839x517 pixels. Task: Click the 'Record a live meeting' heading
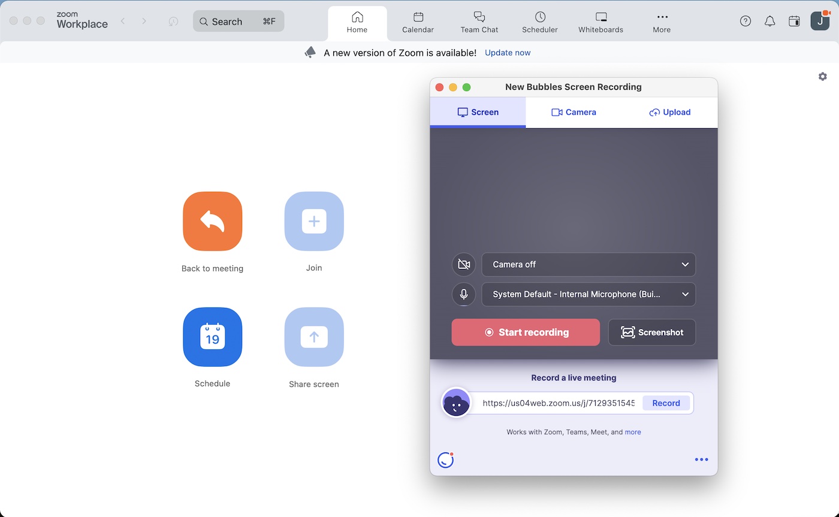click(x=574, y=378)
